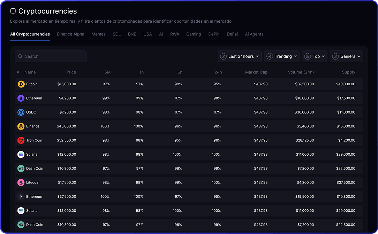Click Tron Coin's volume $28,125.00
This screenshot has height=234, width=378.
point(305,140)
